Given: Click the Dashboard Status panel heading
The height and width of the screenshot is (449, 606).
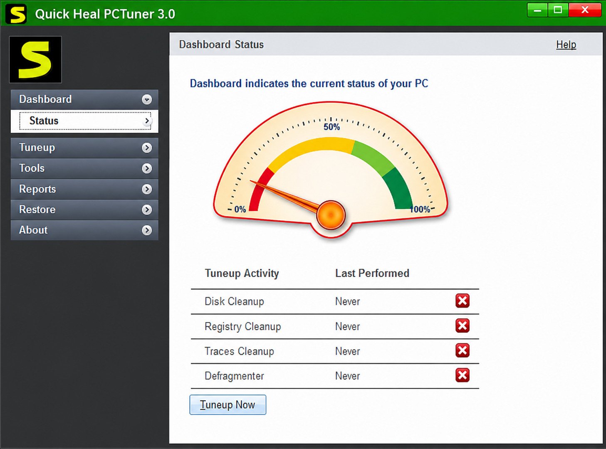Looking at the screenshot, I should 221,44.
